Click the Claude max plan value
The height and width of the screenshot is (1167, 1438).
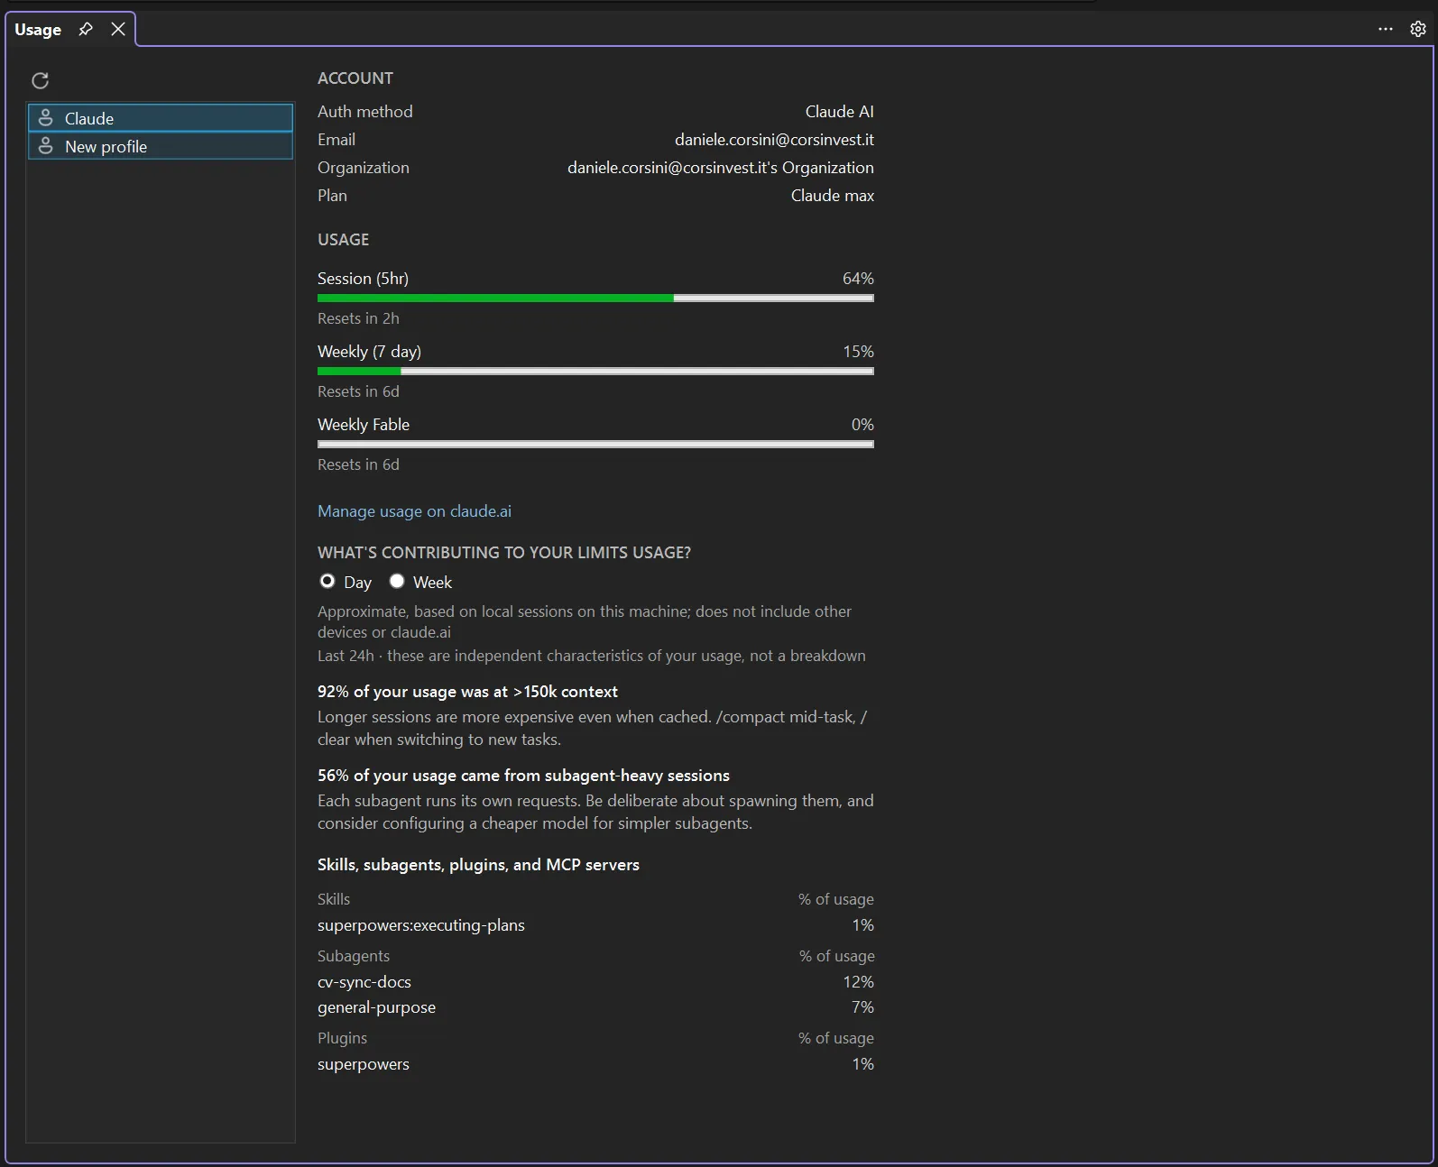tap(833, 196)
